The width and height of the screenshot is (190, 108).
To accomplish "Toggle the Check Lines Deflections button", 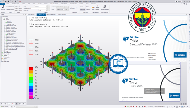I will point(83,9).
